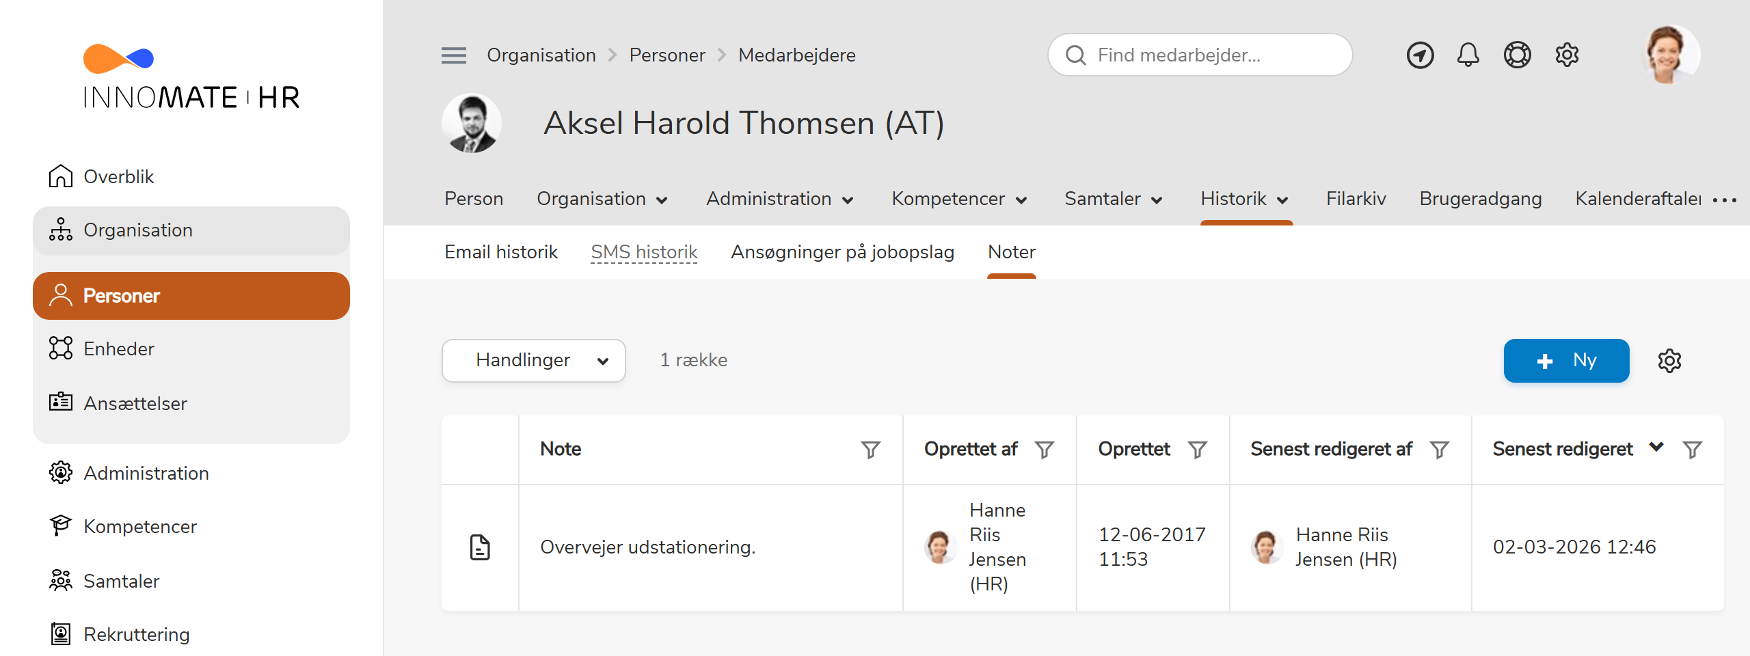The width and height of the screenshot is (1750, 656).
Task: Expand the Samtaler tab chevron
Action: tap(1157, 200)
